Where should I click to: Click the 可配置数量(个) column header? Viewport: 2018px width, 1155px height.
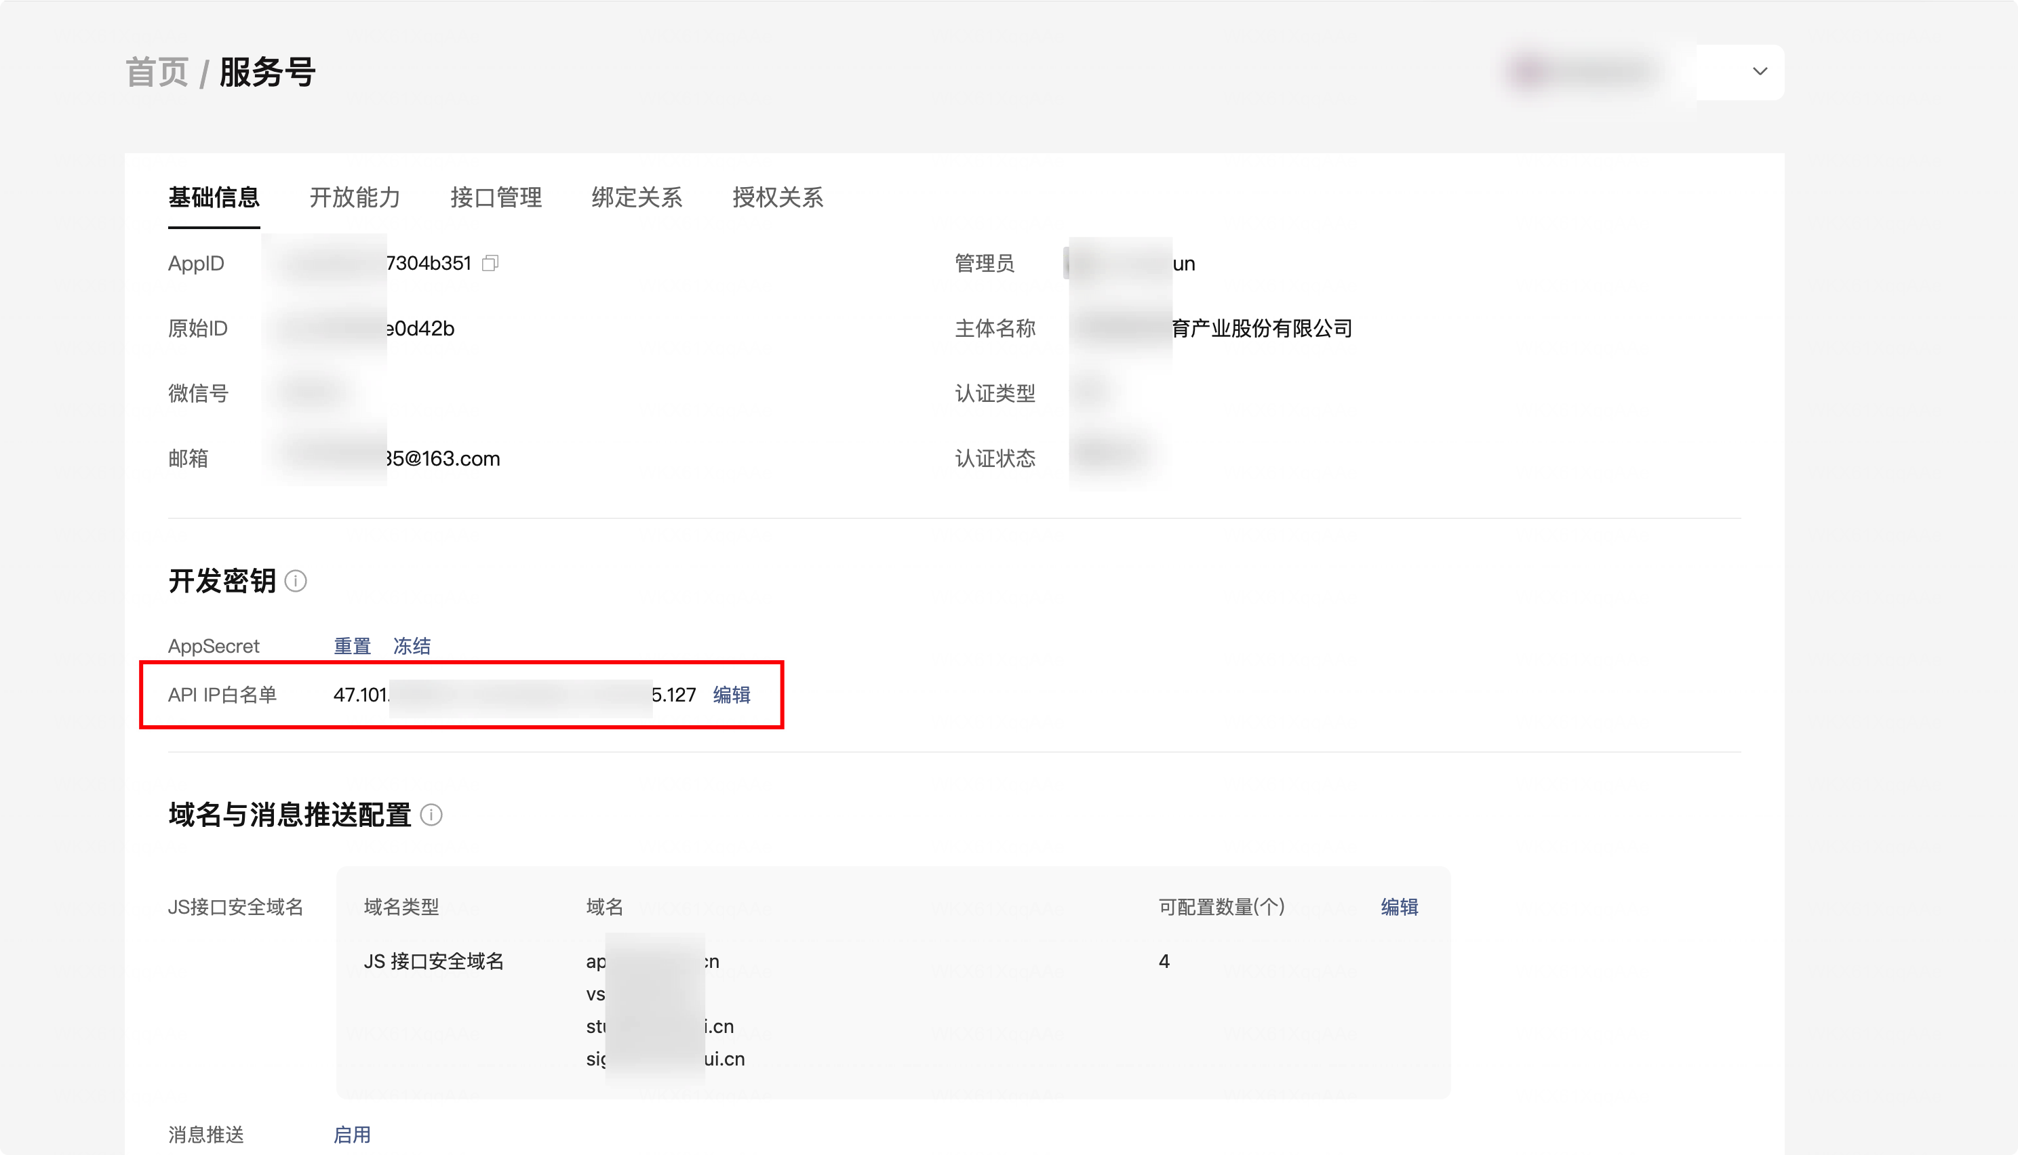tap(1221, 907)
